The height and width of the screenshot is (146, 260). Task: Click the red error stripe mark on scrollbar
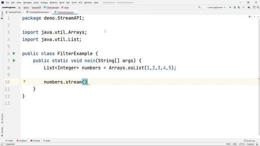259,79
